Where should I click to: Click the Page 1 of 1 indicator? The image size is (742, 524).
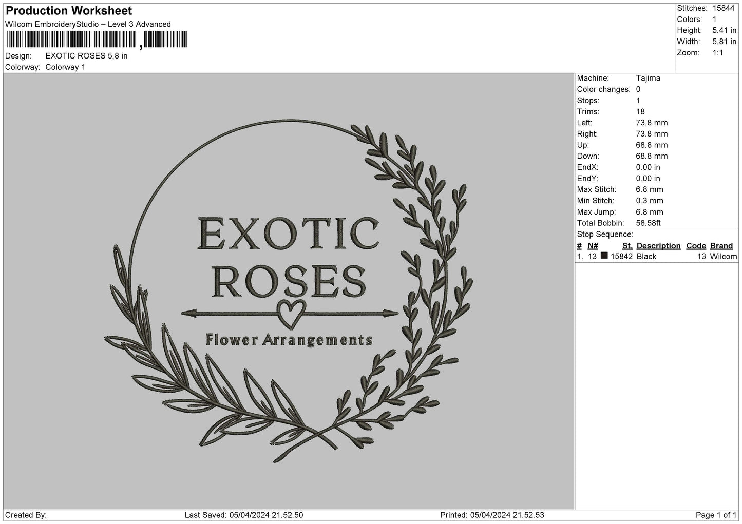point(716,515)
